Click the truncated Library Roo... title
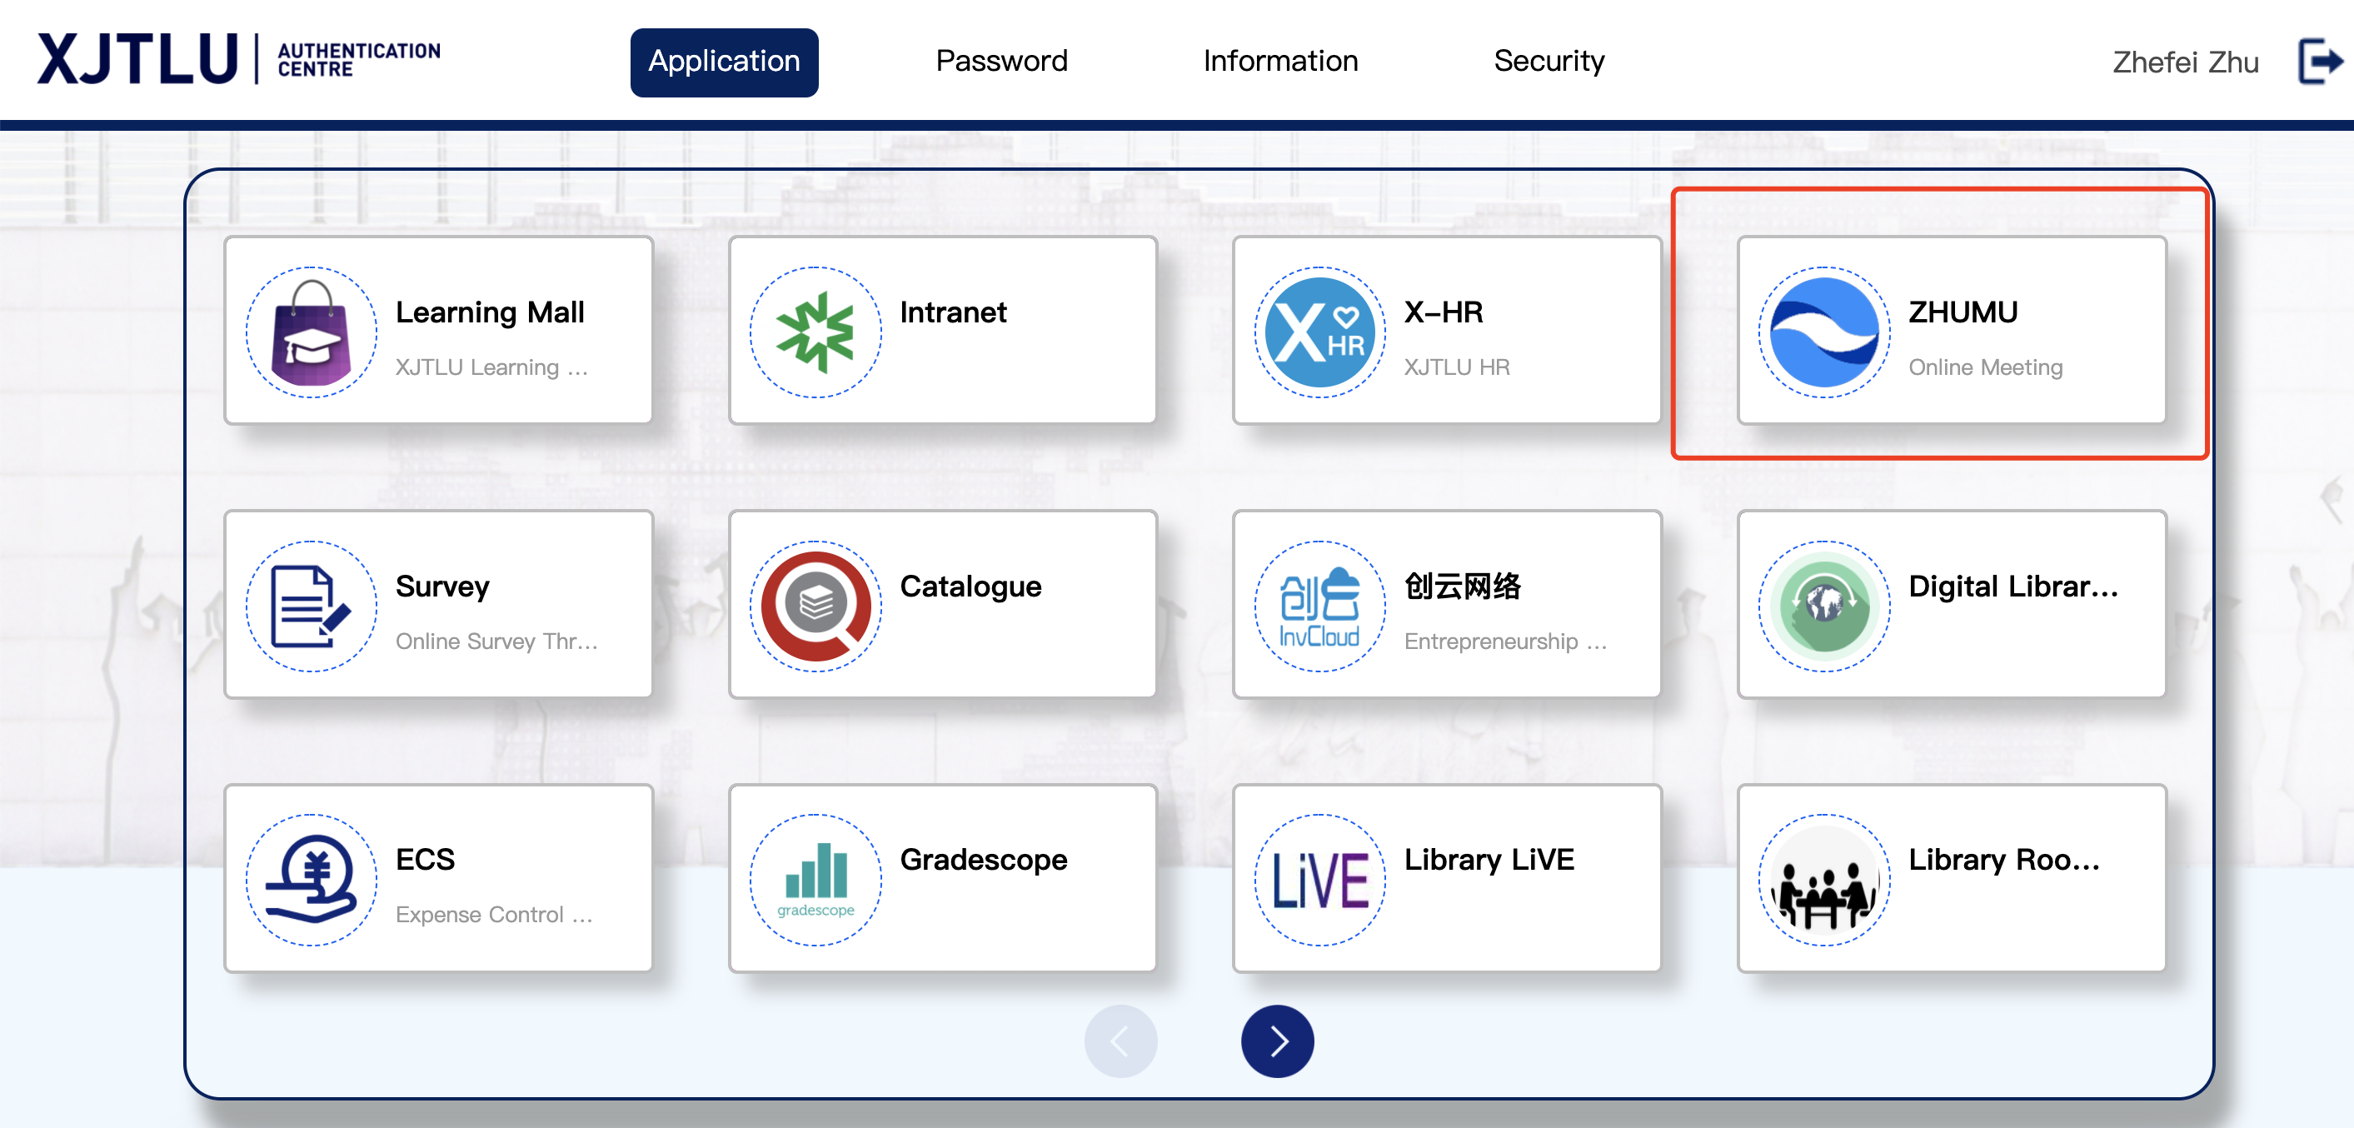The height and width of the screenshot is (1128, 2354). 2004,861
